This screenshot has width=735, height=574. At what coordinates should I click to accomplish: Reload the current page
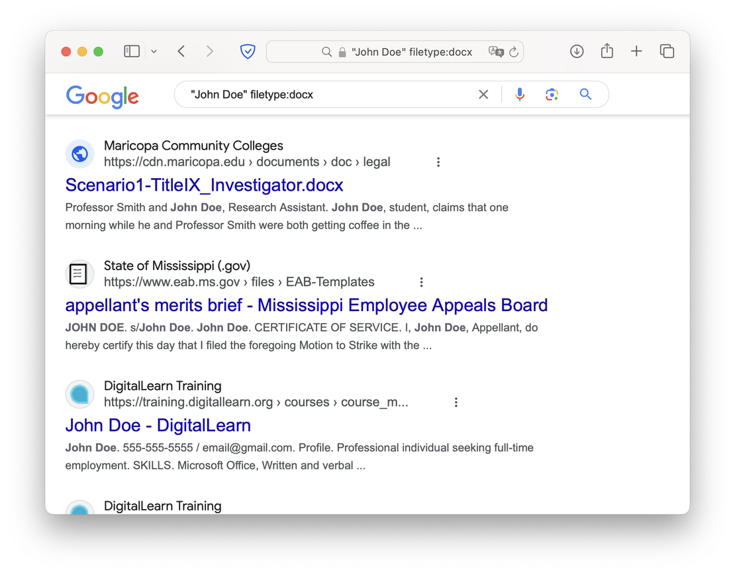[513, 52]
